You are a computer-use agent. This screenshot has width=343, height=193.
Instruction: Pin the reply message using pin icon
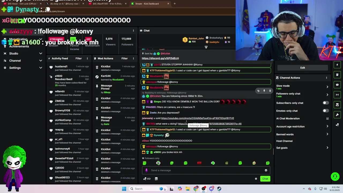(x=264, y=91)
